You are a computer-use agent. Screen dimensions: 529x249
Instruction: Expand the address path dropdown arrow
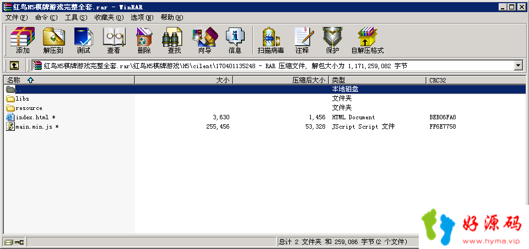(x=519, y=65)
